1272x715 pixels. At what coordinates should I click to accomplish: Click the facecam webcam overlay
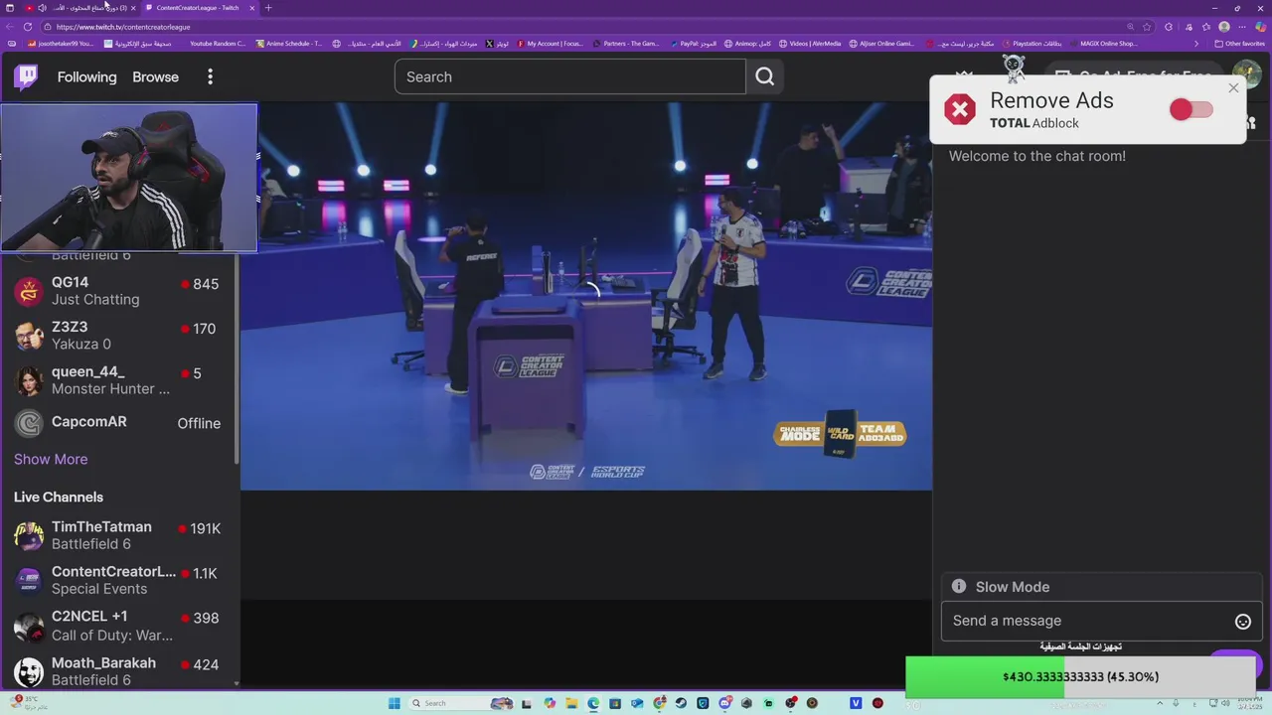click(129, 177)
